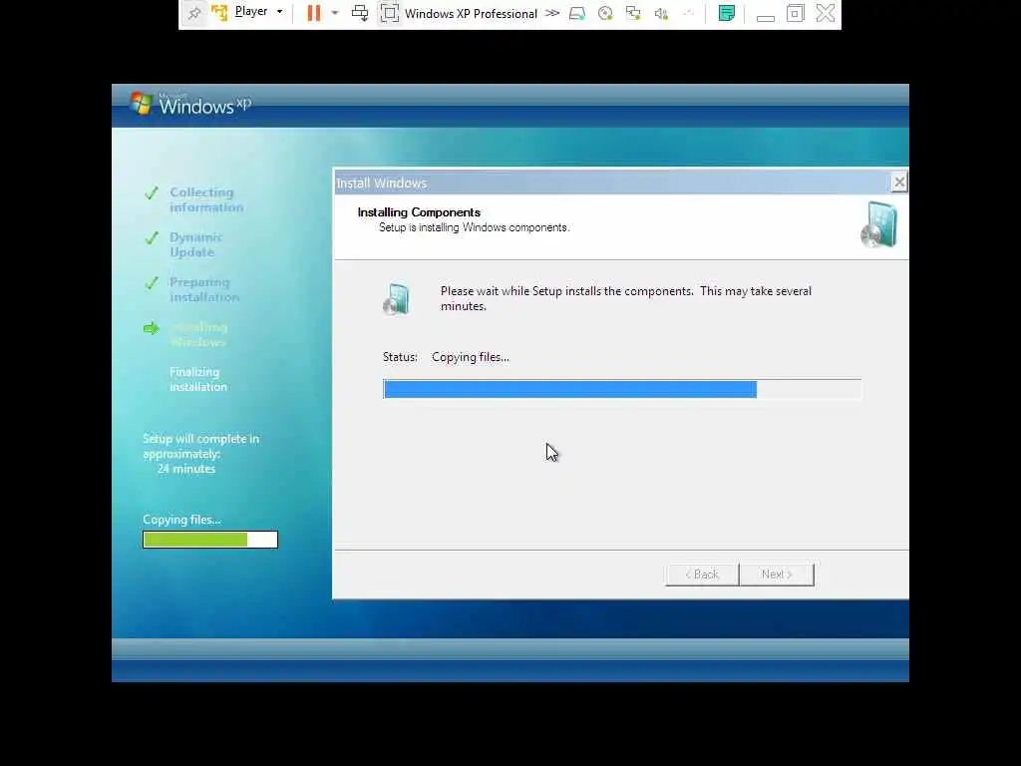Click the Windows XP logo
The image size is (1021, 766).
click(x=190, y=104)
